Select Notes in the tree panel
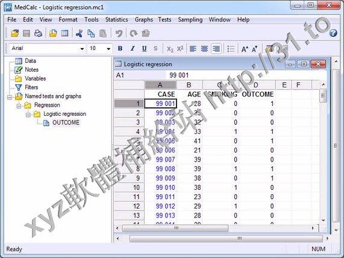The height and width of the screenshot is (258, 344). click(31, 69)
